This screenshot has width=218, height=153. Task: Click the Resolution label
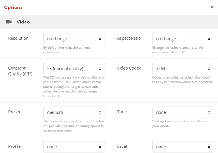tap(18, 38)
